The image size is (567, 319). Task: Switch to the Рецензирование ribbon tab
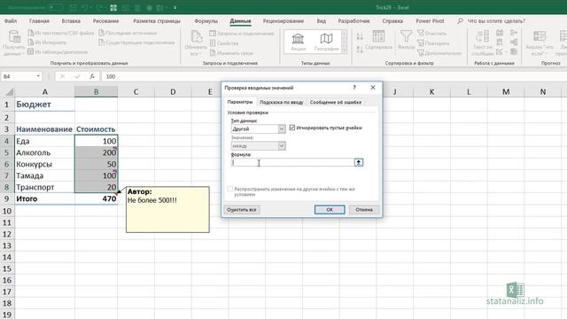pos(283,21)
